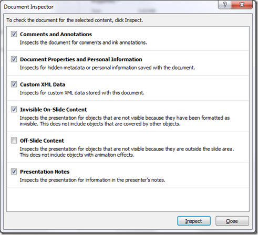
Task: Uncheck Document Properties and Personal Information checkbox
Action: point(14,59)
